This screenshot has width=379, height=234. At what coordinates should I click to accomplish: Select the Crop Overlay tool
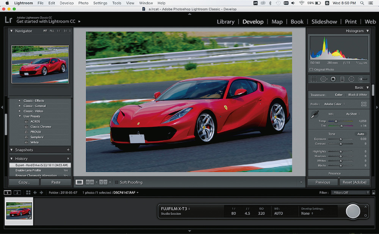[x=314, y=79]
